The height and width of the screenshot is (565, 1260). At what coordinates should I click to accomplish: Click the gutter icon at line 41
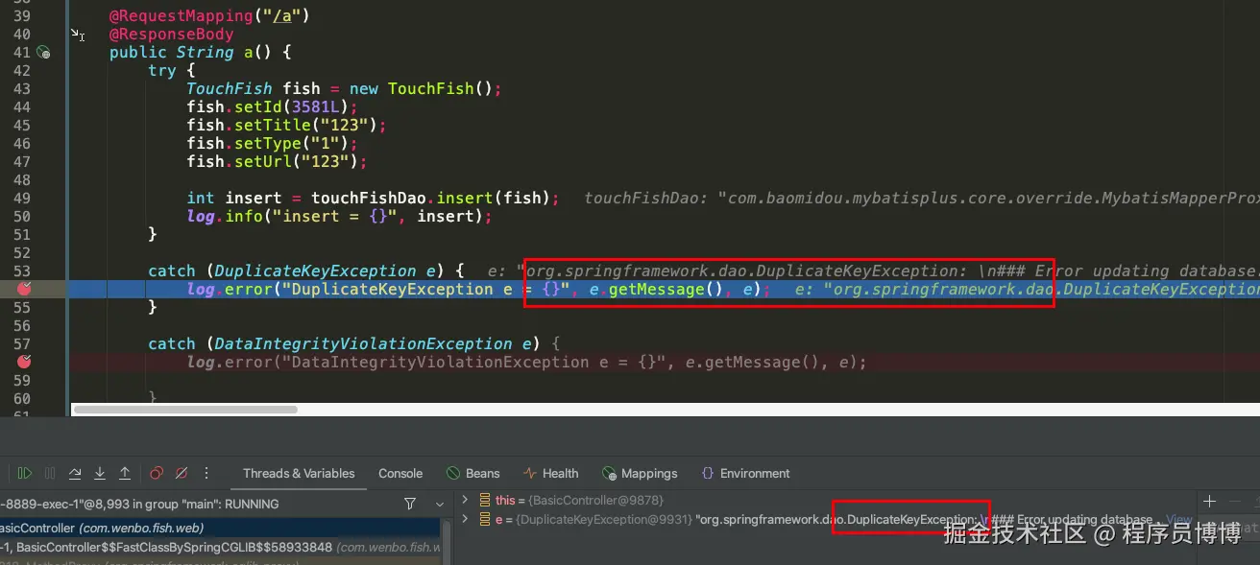pyautogui.click(x=43, y=53)
